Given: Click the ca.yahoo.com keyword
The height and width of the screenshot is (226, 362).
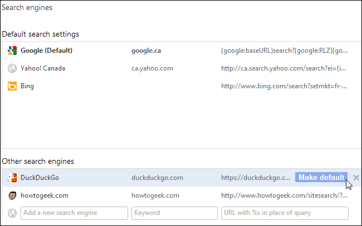Looking at the screenshot, I should point(152,69).
